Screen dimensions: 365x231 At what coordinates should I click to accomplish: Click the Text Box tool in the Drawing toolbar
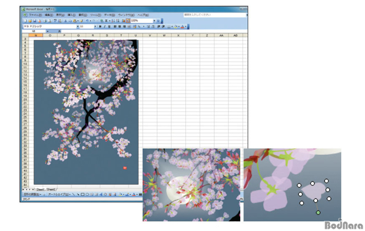(91, 195)
